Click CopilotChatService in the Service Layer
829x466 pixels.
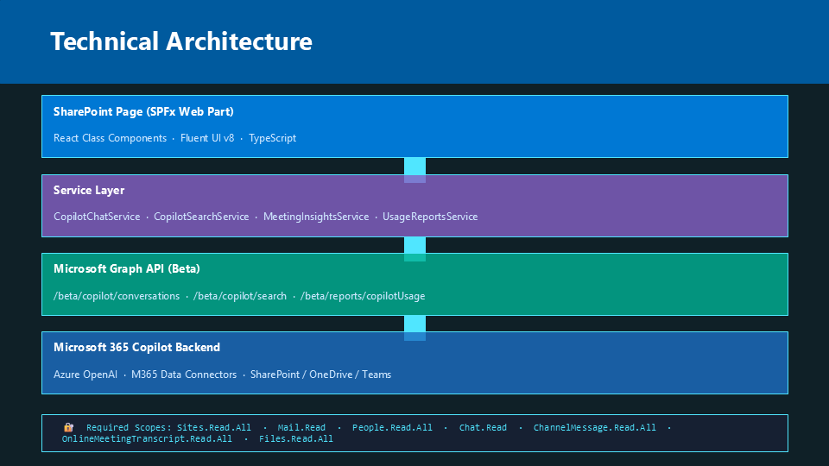97,217
